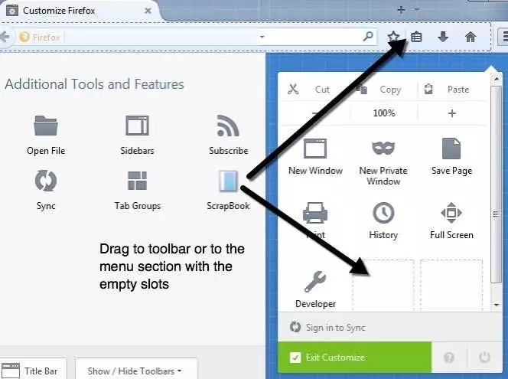Click the hamburger menu button
The image size is (508, 379).
pos(503,37)
